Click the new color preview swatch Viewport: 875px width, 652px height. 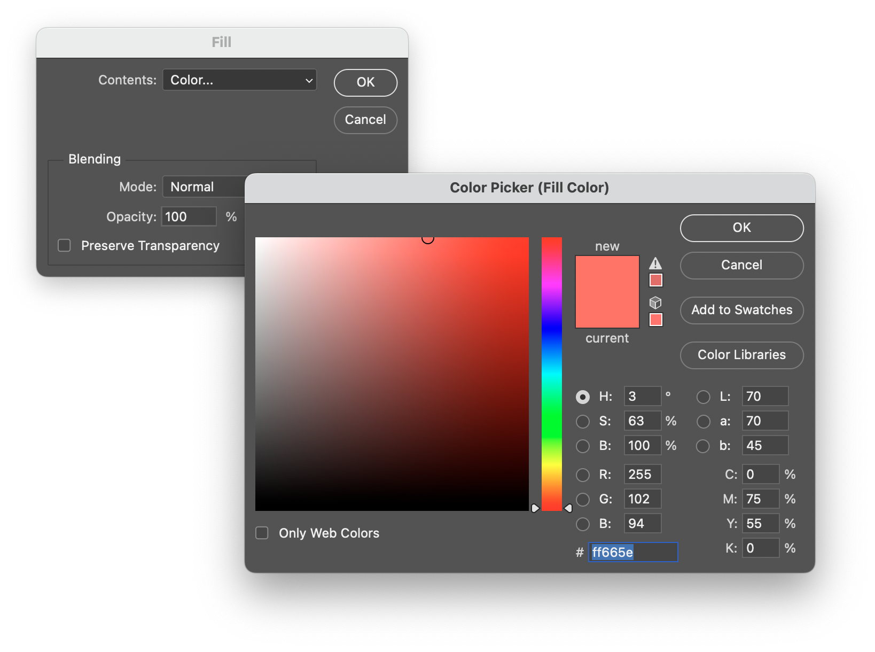coord(607,274)
